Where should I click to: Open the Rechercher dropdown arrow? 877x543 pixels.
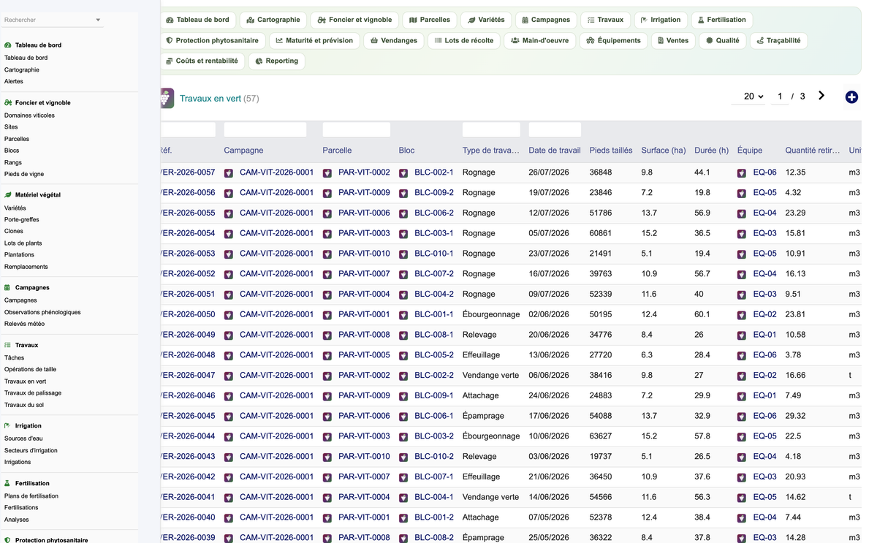pos(98,20)
